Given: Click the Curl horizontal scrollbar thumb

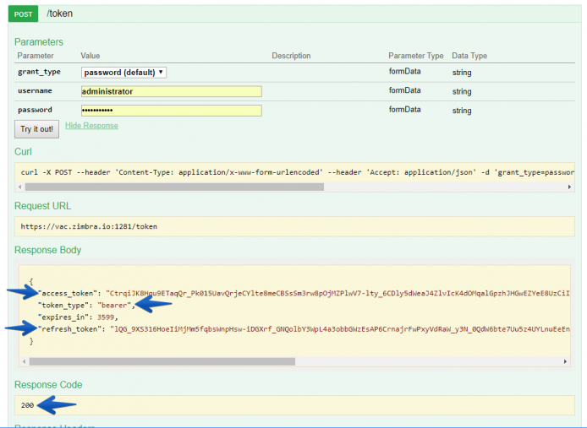Looking at the screenshot, I should pos(174,187).
